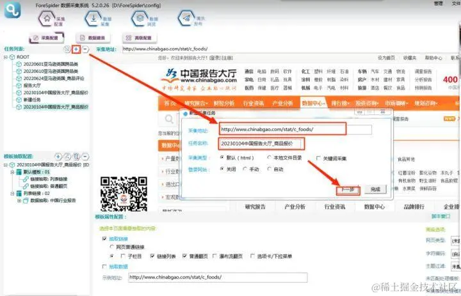Select the 本地文件目录 radio button
Screen dimensions: 461x296
tap(269, 157)
